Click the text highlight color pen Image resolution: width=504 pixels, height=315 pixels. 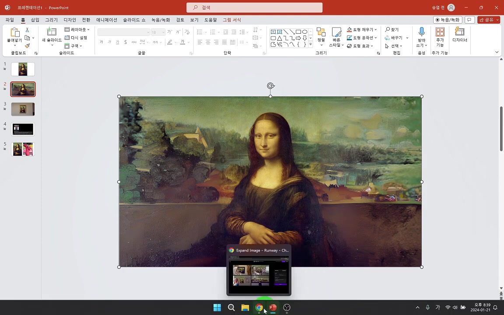click(170, 42)
